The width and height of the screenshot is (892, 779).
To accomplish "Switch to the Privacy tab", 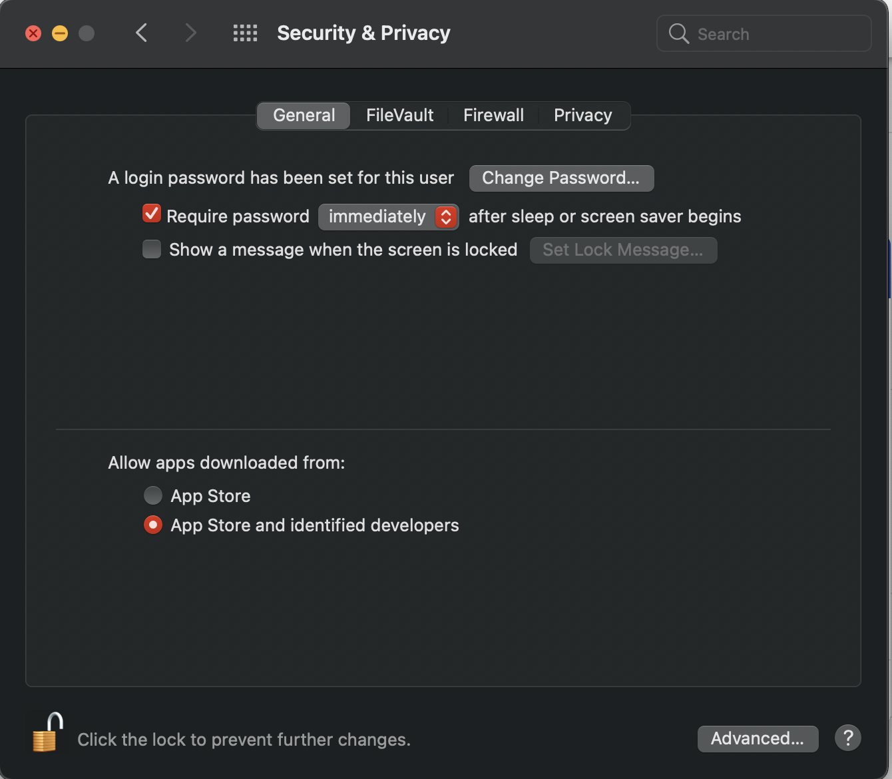I will [582, 115].
